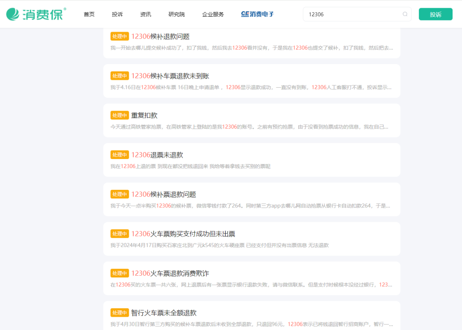Click the 处理中 badge on 退票未退款

click(119, 154)
